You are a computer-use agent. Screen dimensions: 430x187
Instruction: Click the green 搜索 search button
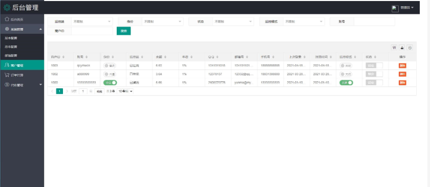coord(124,31)
